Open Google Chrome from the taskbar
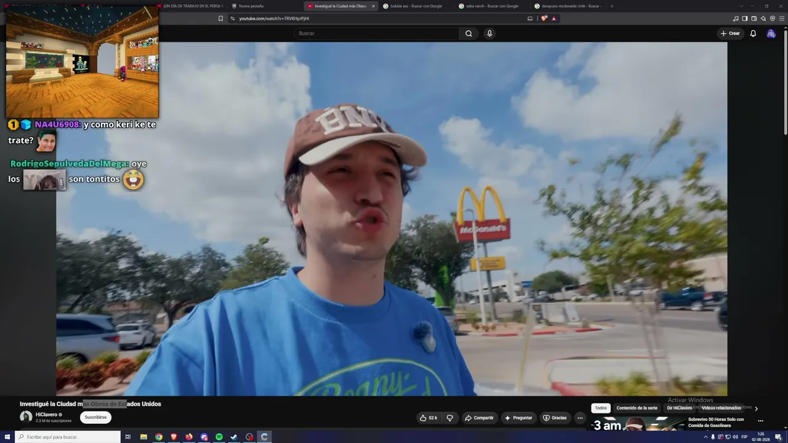The height and width of the screenshot is (443, 788). point(159,437)
